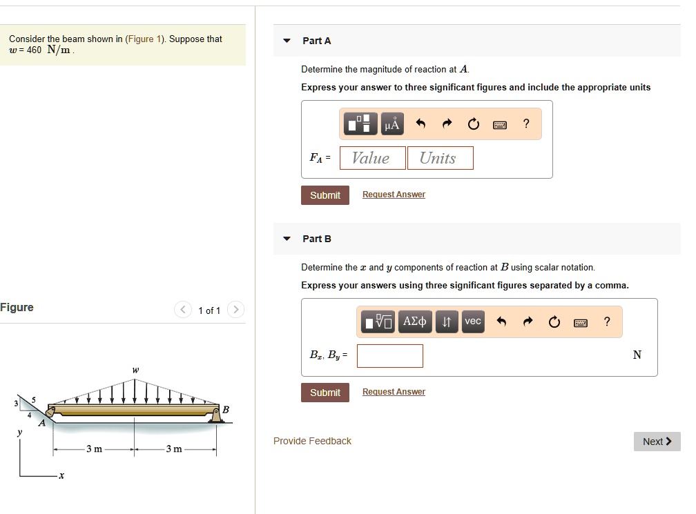Click Request Answer link for Part B
Viewport: 696px width, 514px height.
394,392
